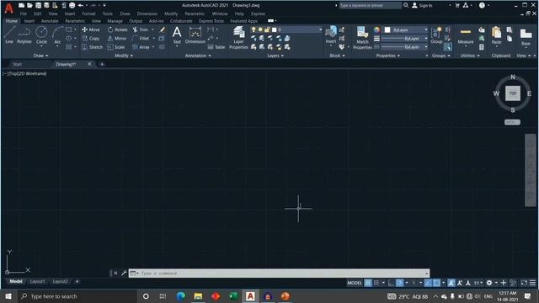Screen dimensions: 539x303
Task: Select the Dimension tool
Action: pos(195,35)
